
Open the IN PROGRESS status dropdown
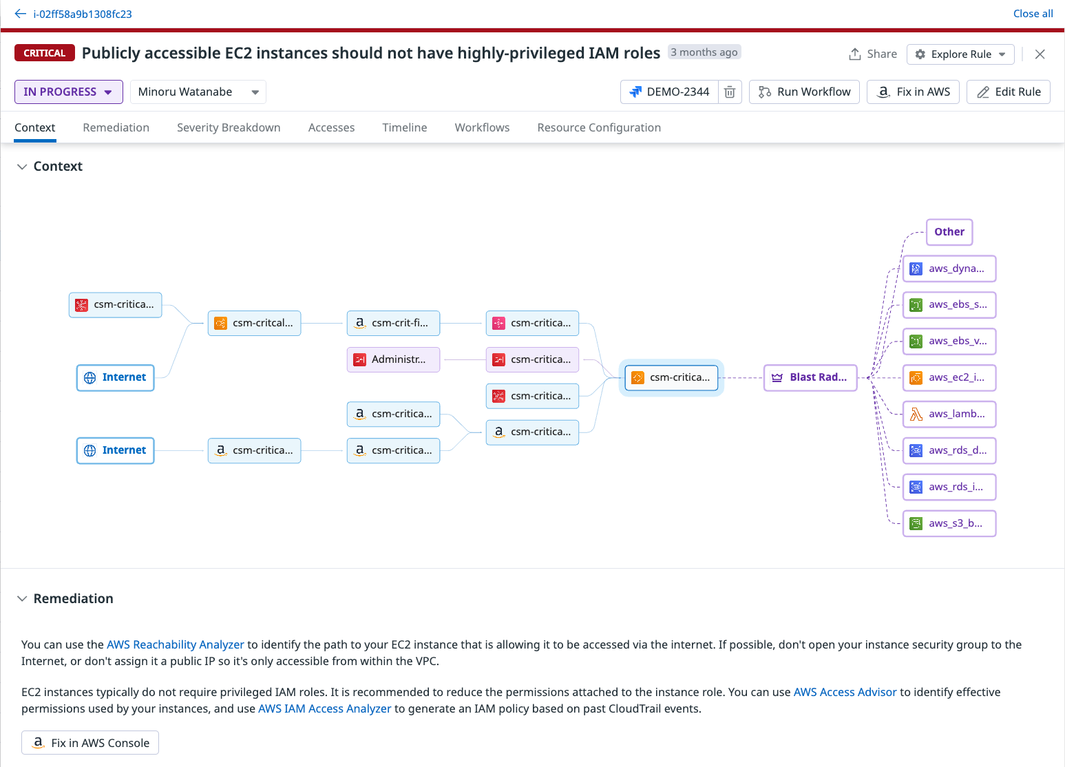click(68, 92)
